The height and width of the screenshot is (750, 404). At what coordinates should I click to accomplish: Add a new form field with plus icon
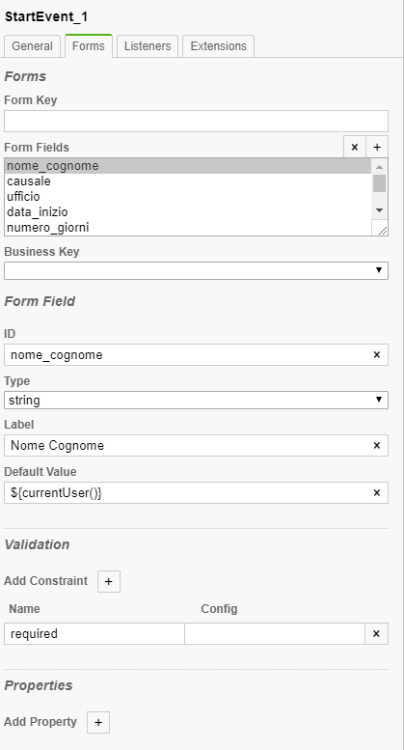[x=377, y=147]
